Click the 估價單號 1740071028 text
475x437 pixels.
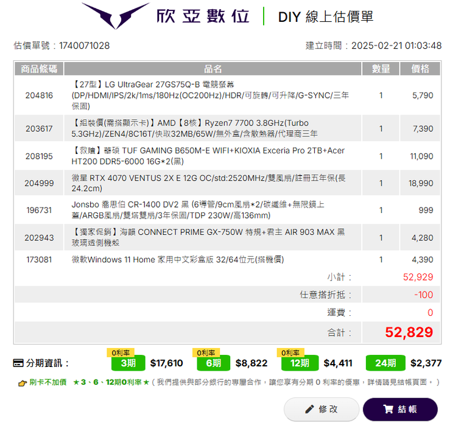pyautogui.click(x=62, y=46)
